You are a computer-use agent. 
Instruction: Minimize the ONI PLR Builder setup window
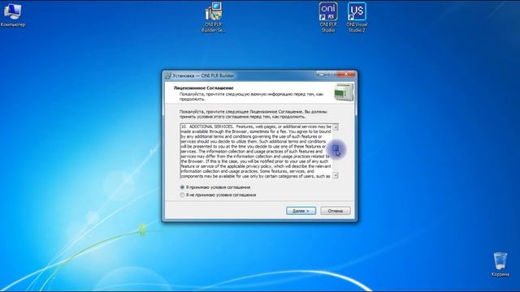(x=321, y=75)
